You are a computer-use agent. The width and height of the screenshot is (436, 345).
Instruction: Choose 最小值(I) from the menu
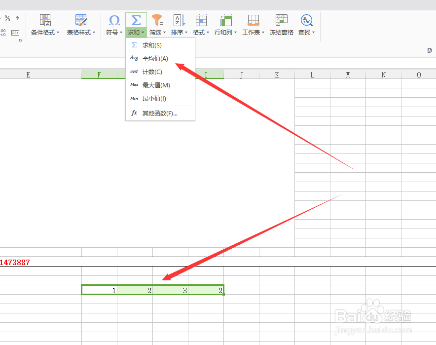160,99
